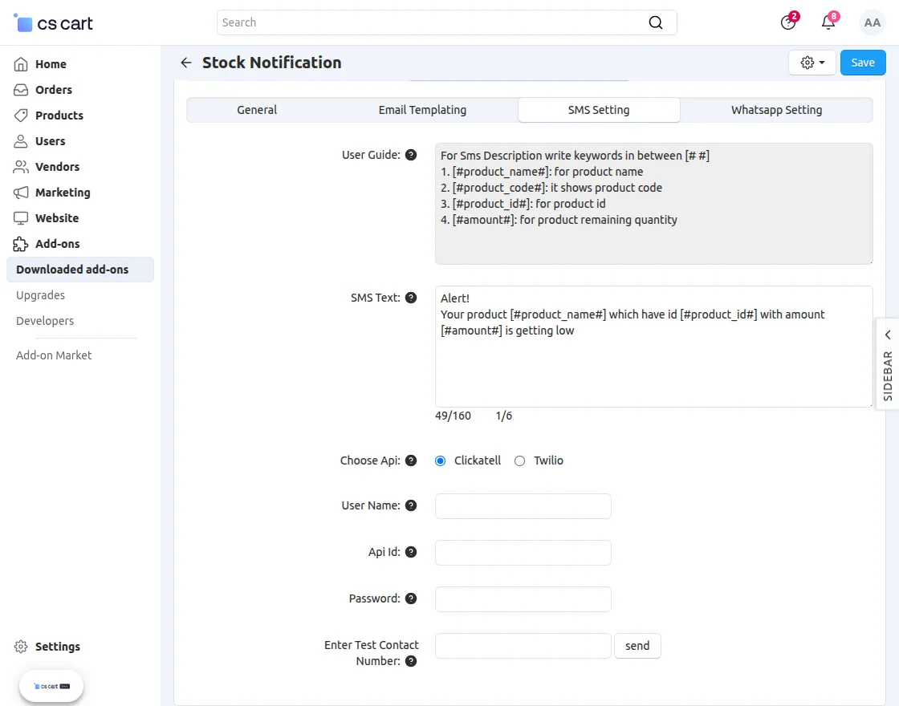The width and height of the screenshot is (899, 706).
Task: Select the Twilio radio button
Action: (x=519, y=461)
